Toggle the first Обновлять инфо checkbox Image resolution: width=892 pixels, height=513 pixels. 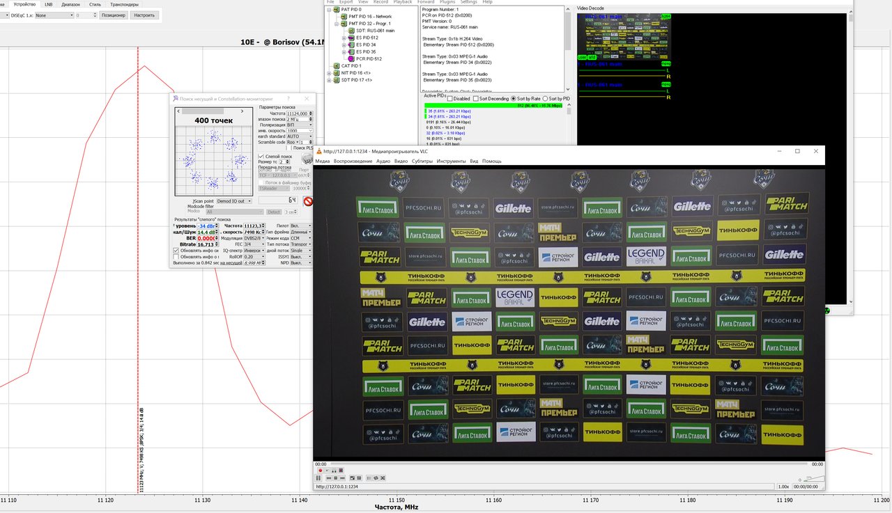coord(176,251)
